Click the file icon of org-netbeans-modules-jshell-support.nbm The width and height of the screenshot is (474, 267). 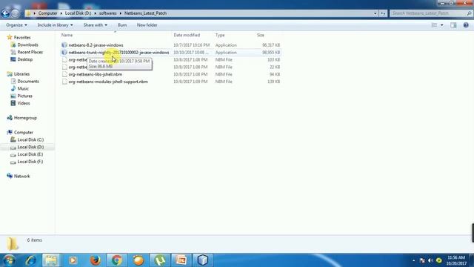[64, 82]
